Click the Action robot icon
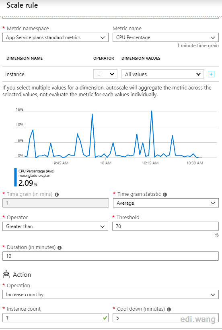 tap(6, 274)
